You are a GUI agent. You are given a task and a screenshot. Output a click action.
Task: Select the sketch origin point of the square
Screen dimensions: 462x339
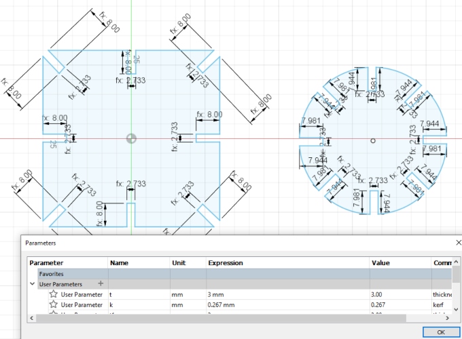pos(131,138)
